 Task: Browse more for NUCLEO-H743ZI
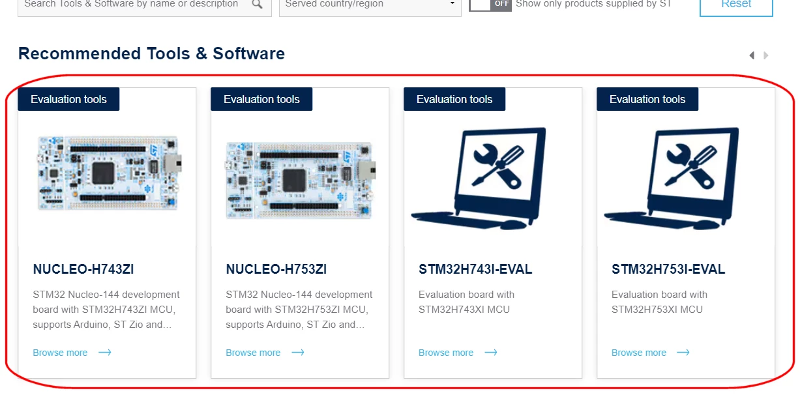point(60,353)
